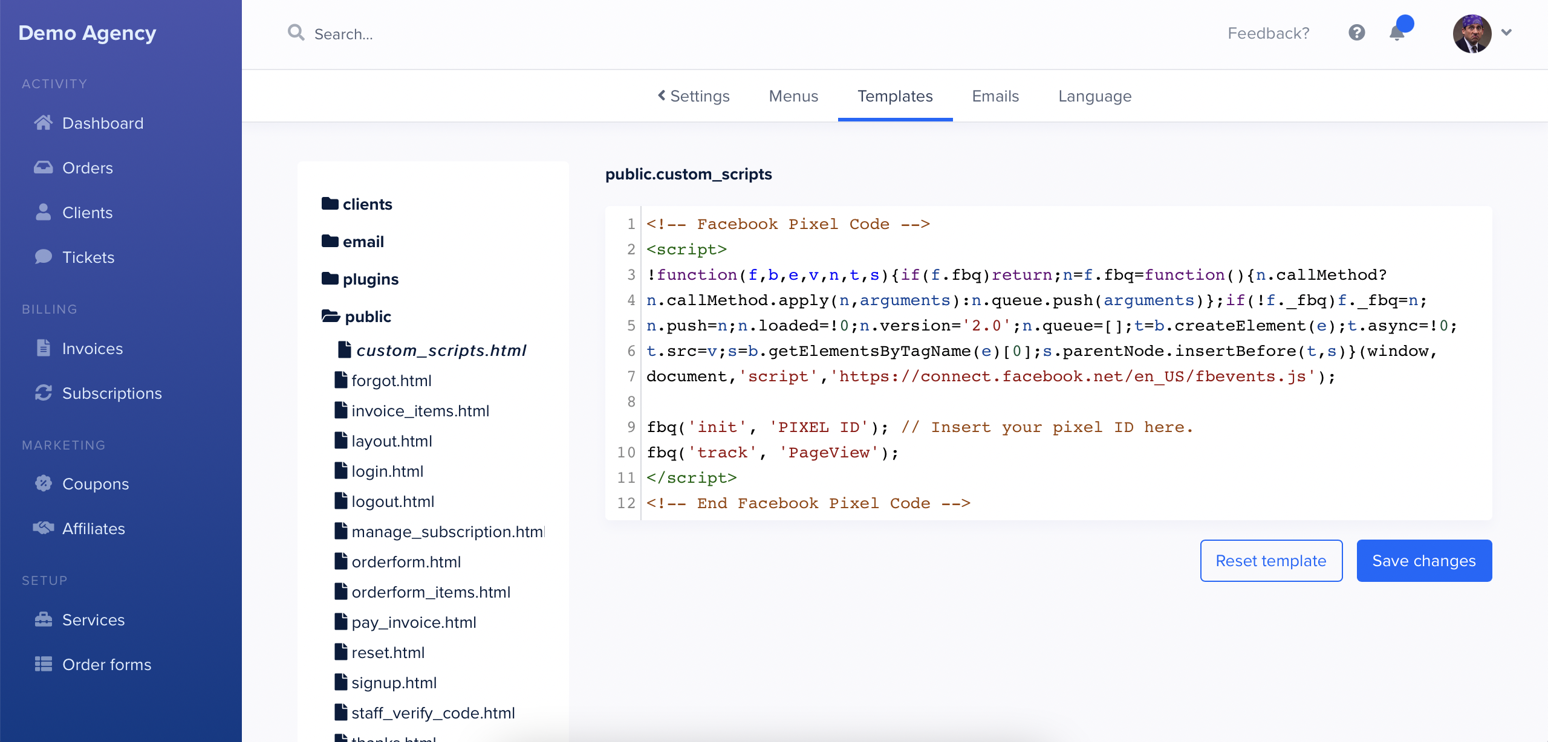
Task: Open invoice_items.html template
Action: pyautogui.click(x=420, y=411)
